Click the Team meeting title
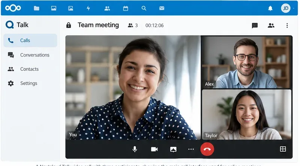 coord(98,25)
